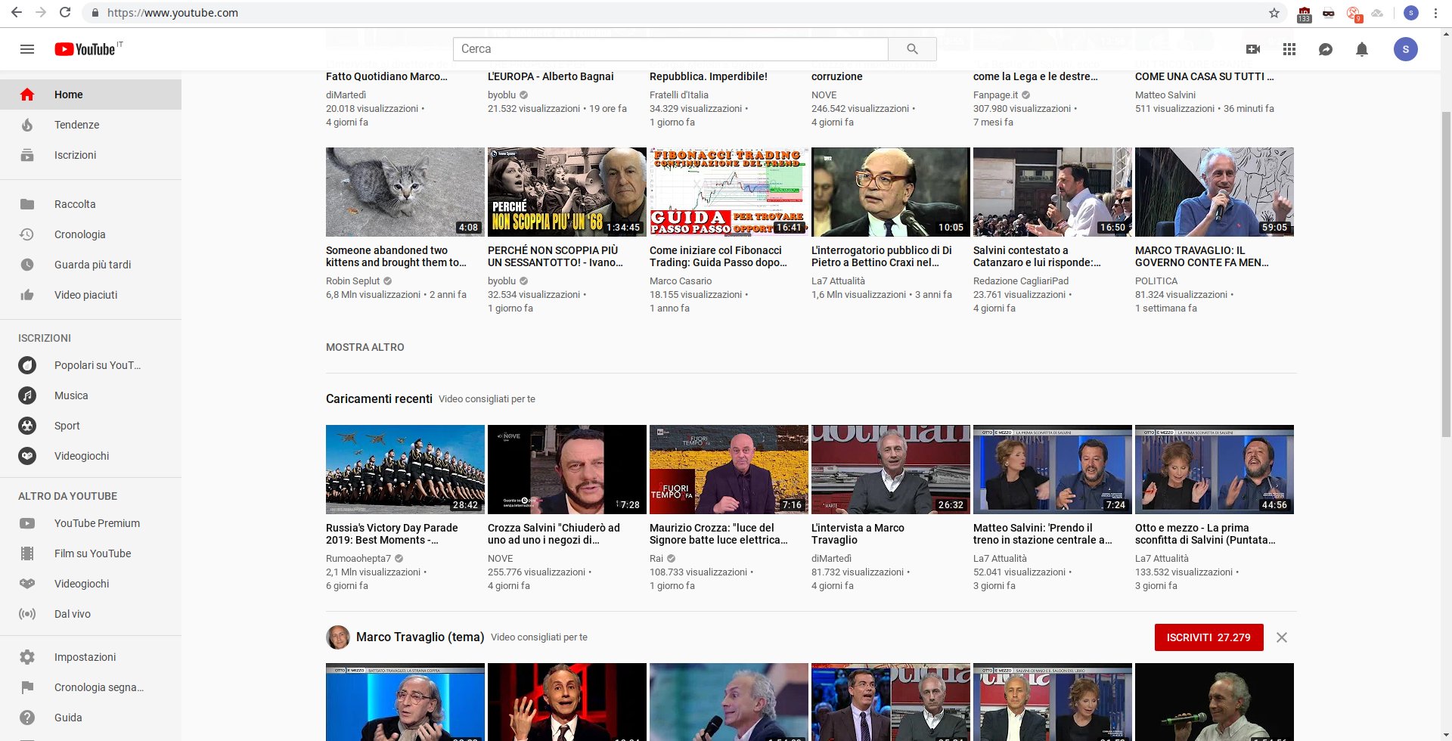Expand the section with MOSTRA ALTRO
This screenshot has width=1452, height=741.
(x=365, y=347)
